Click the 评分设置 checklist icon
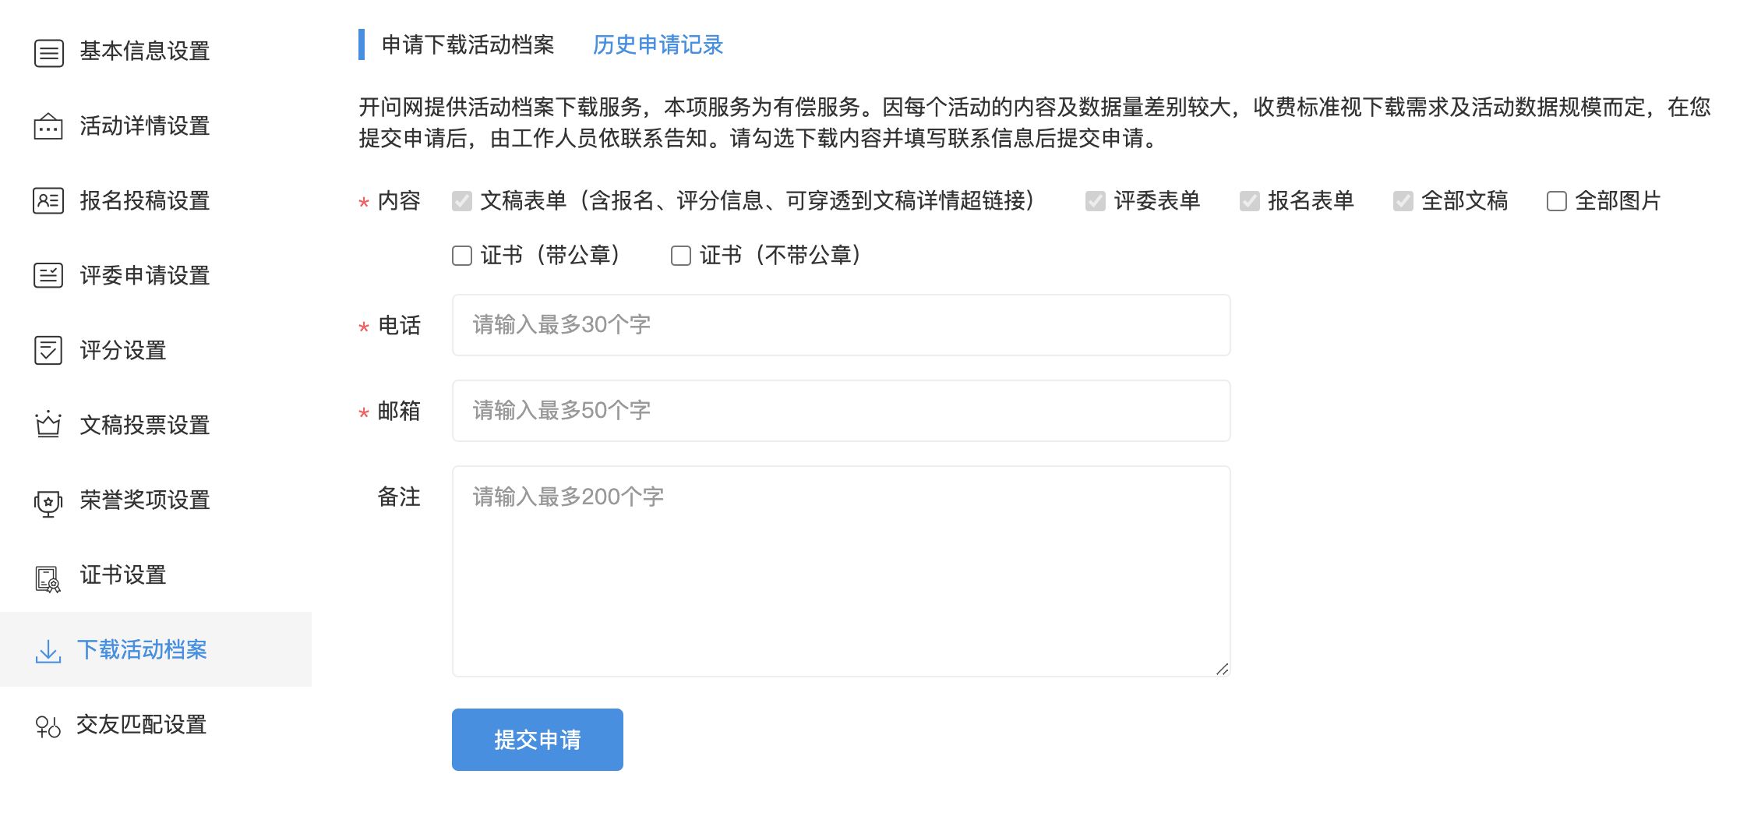 (48, 351)
